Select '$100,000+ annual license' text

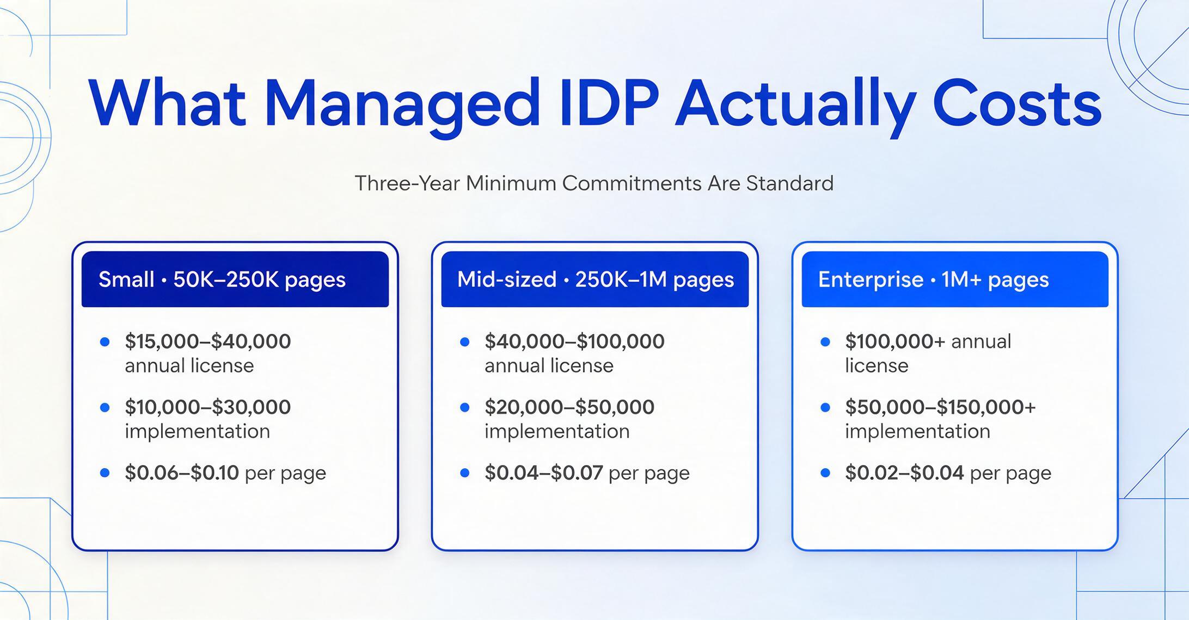(928, 354)
